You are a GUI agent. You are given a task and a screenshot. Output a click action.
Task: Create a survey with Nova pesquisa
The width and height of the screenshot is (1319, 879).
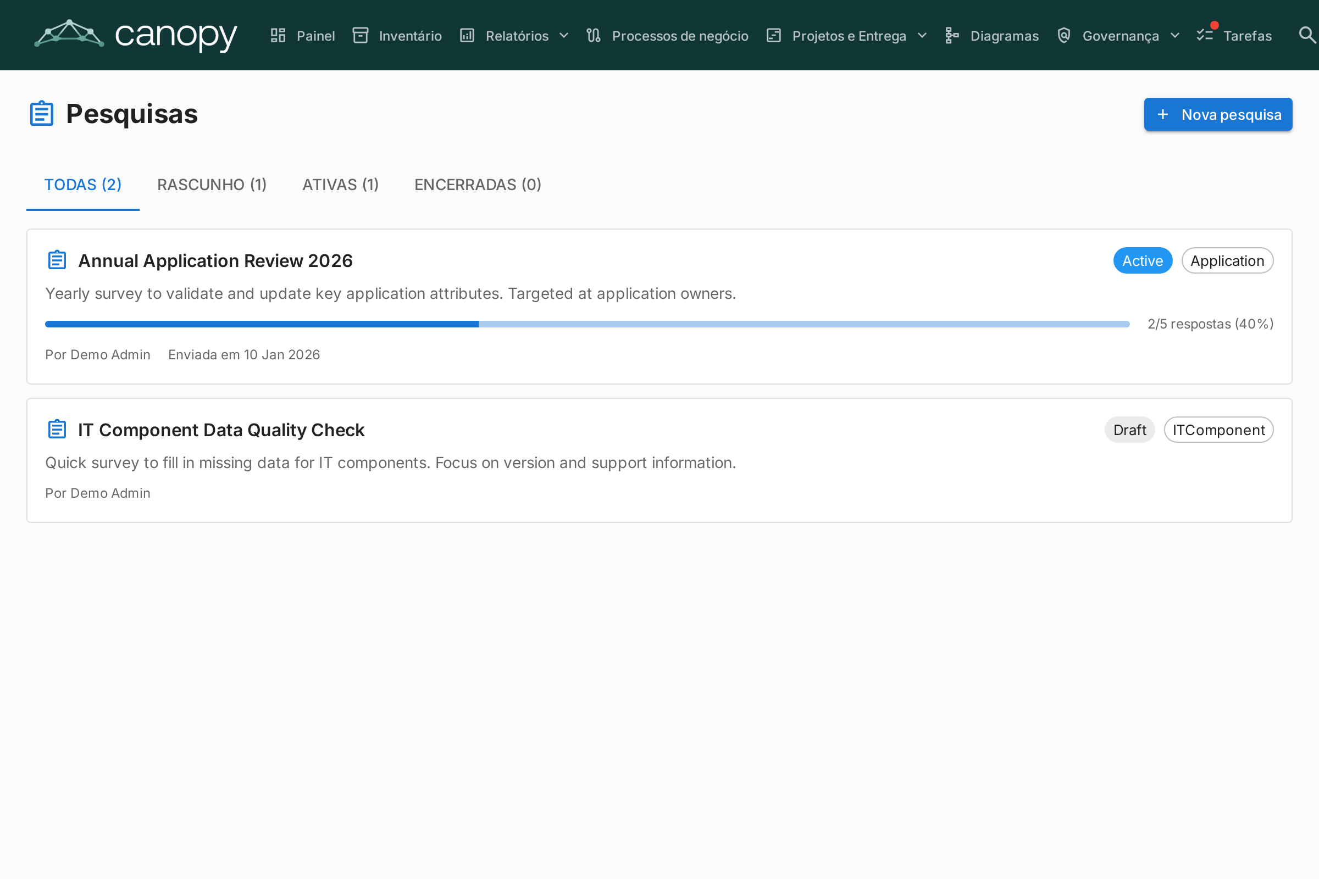click(1218, 114)
